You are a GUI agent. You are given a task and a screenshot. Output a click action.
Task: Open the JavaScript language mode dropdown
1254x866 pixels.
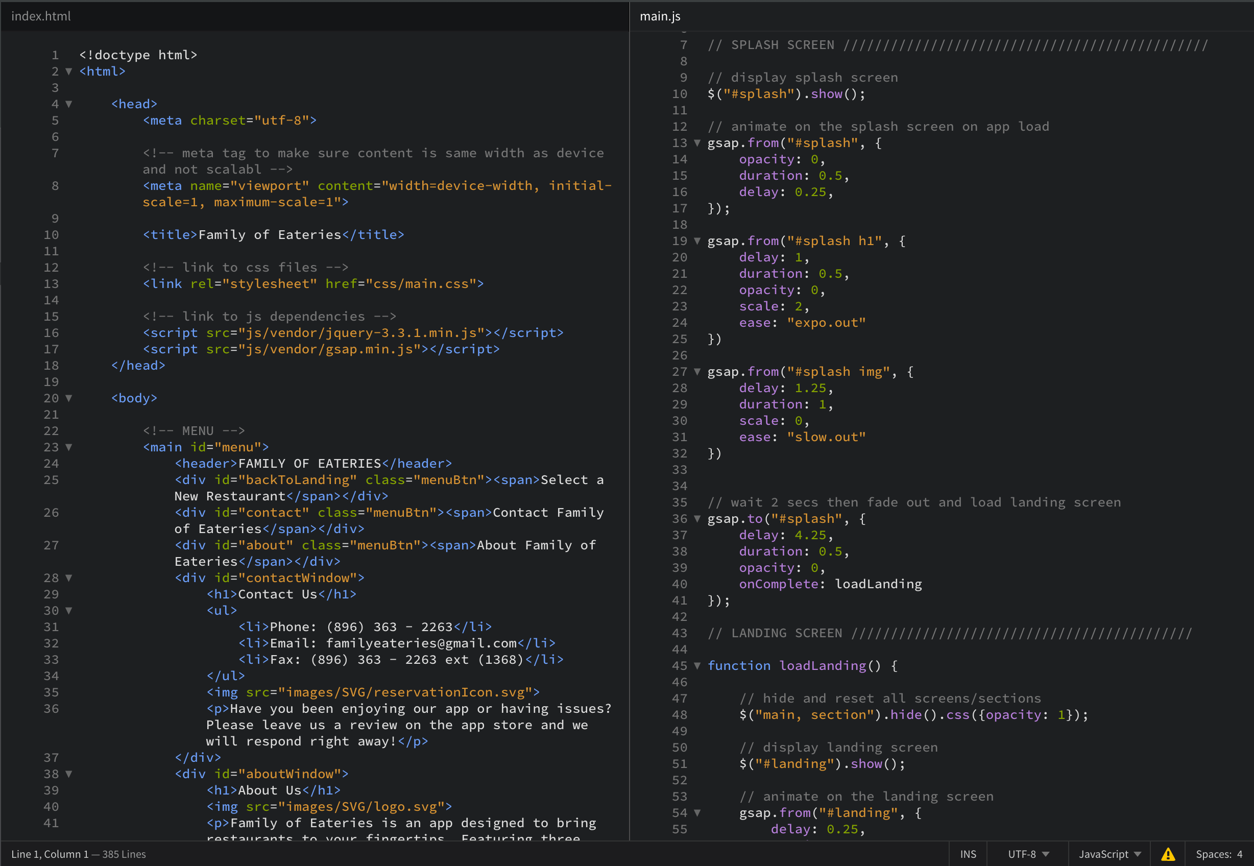[x=1109, y=854]
